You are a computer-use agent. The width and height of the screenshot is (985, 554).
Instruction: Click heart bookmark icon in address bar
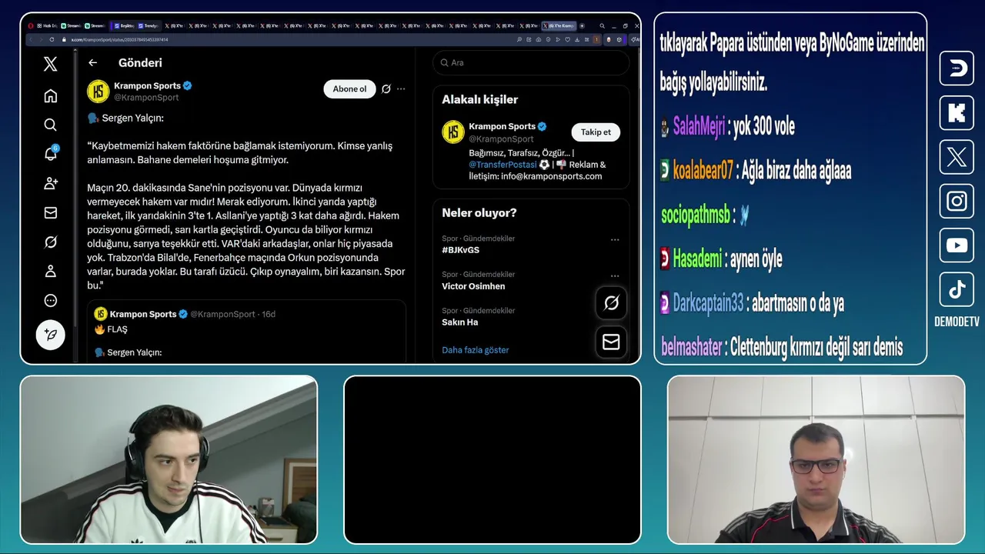(568, 39)
